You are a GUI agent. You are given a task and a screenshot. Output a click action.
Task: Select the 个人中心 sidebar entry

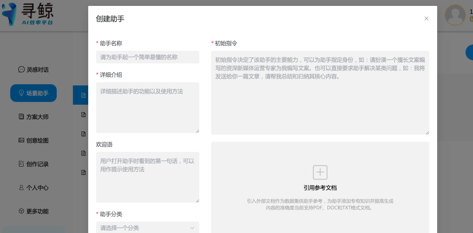coord(37,188)
